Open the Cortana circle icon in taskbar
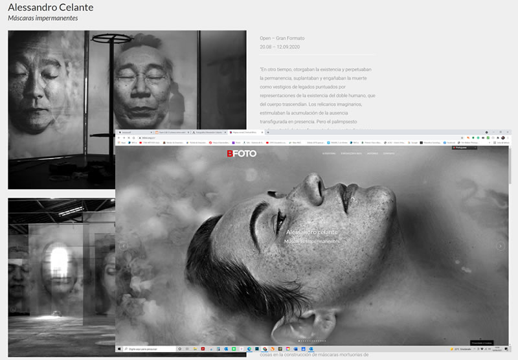 [x=180, y=349]
